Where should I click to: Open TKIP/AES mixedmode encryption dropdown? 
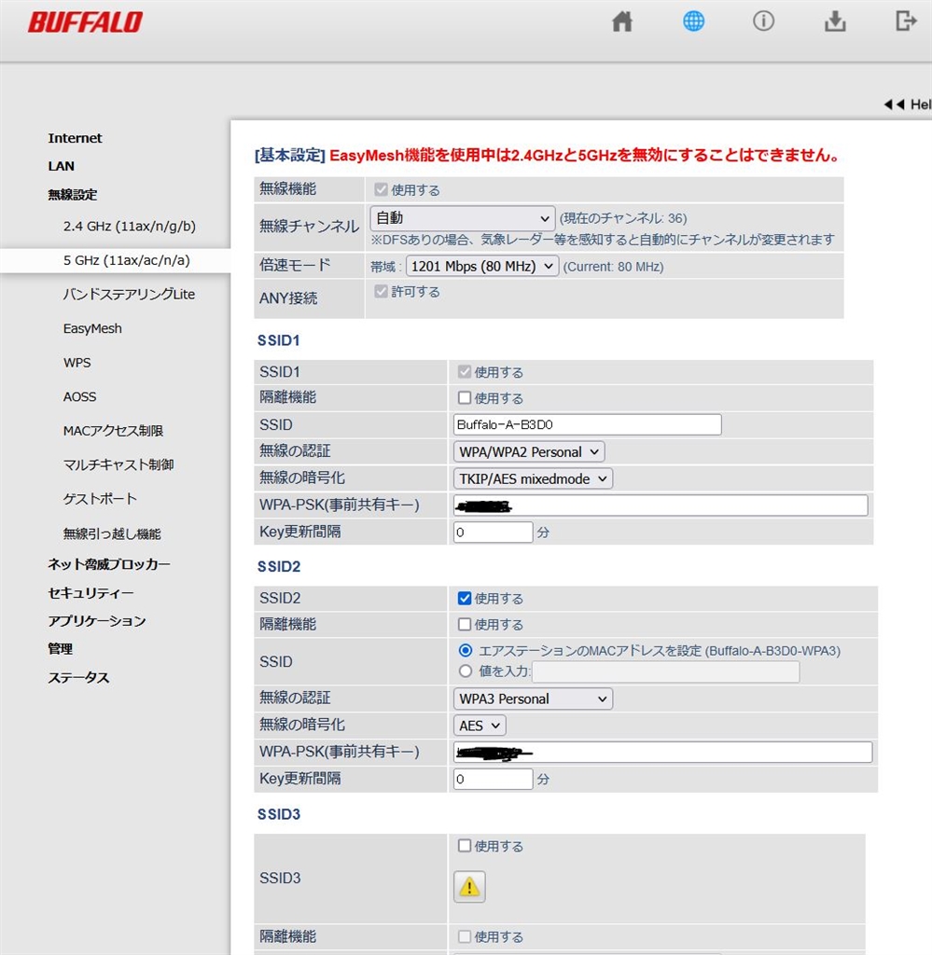pos(533,478)
